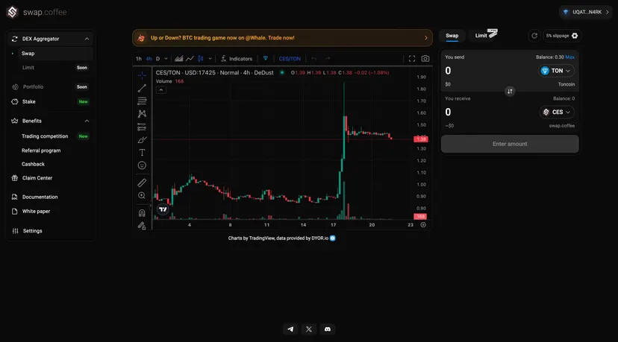This screenshot has width=618, height=342.
Task: Click the Indicators button
Action: [x=237, y=59]
